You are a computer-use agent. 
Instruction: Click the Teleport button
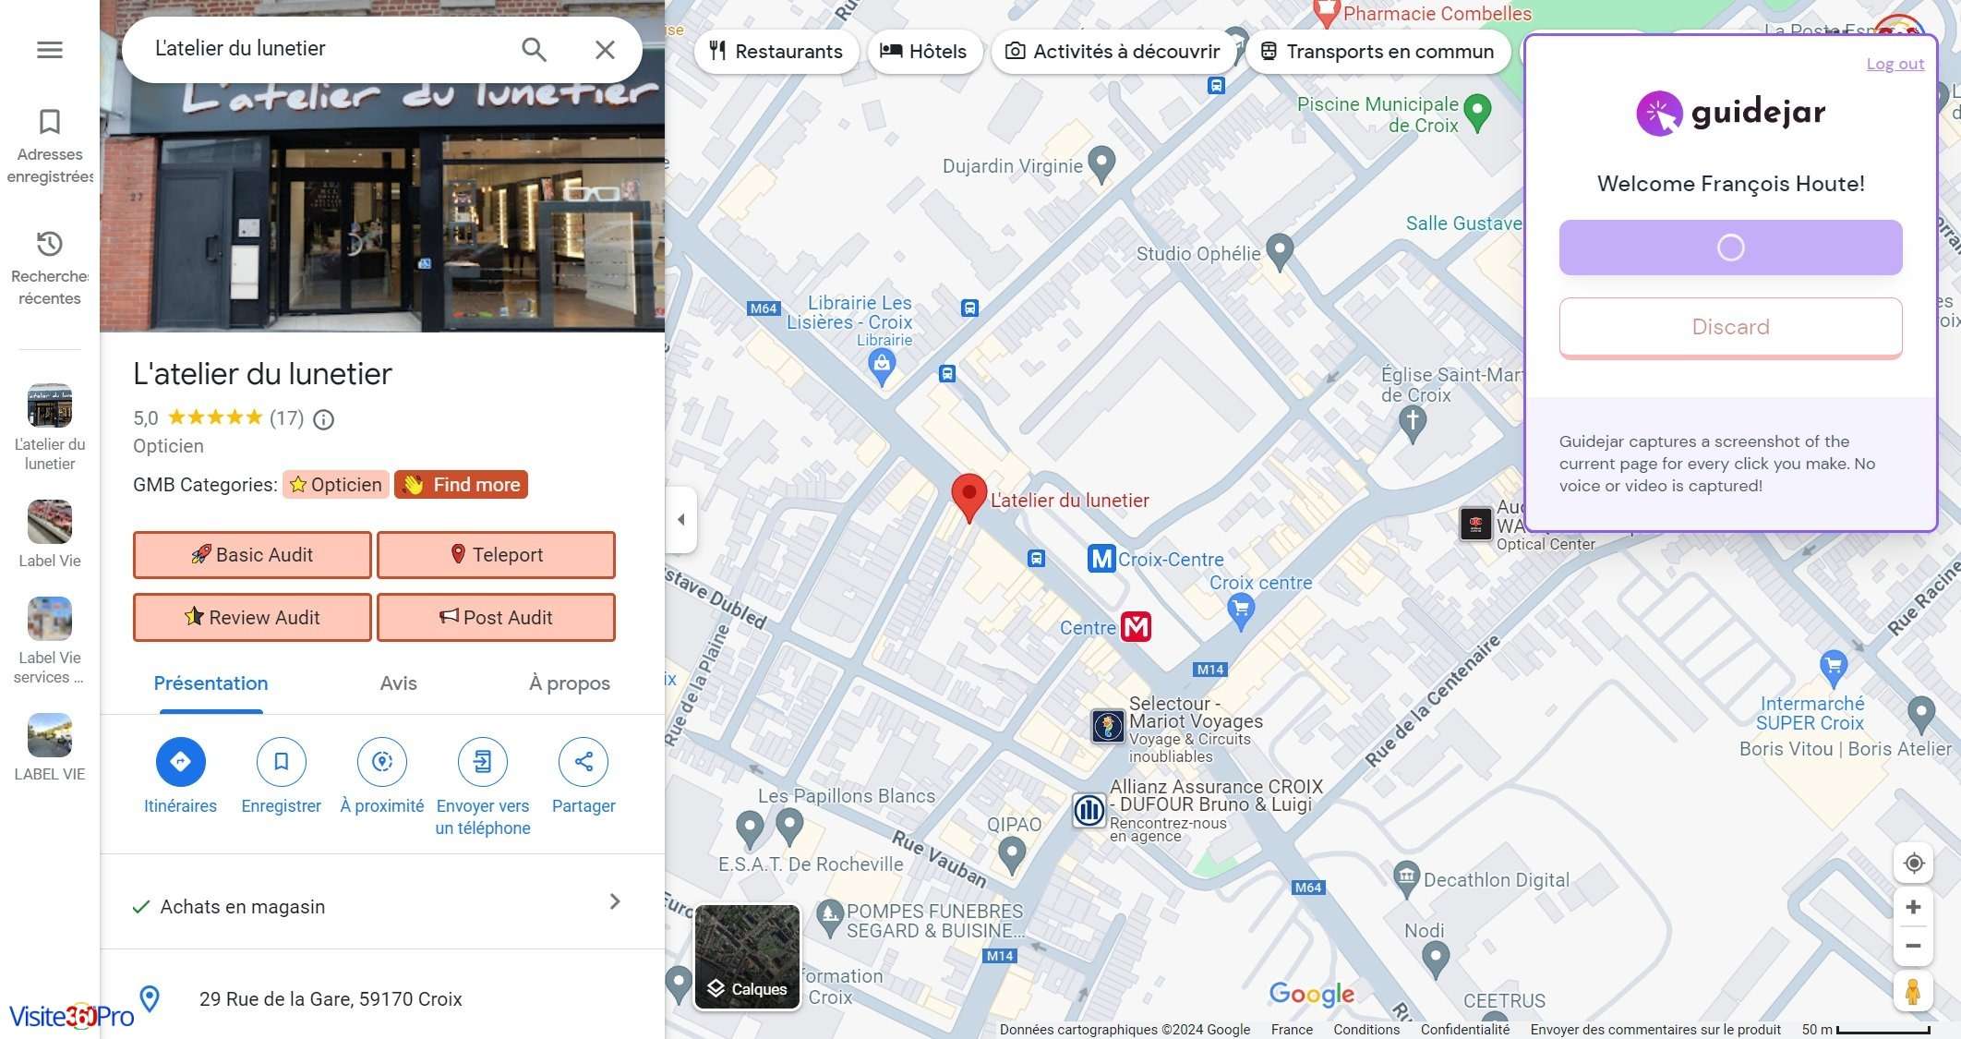pyautogui.click(x=496, y=555)
